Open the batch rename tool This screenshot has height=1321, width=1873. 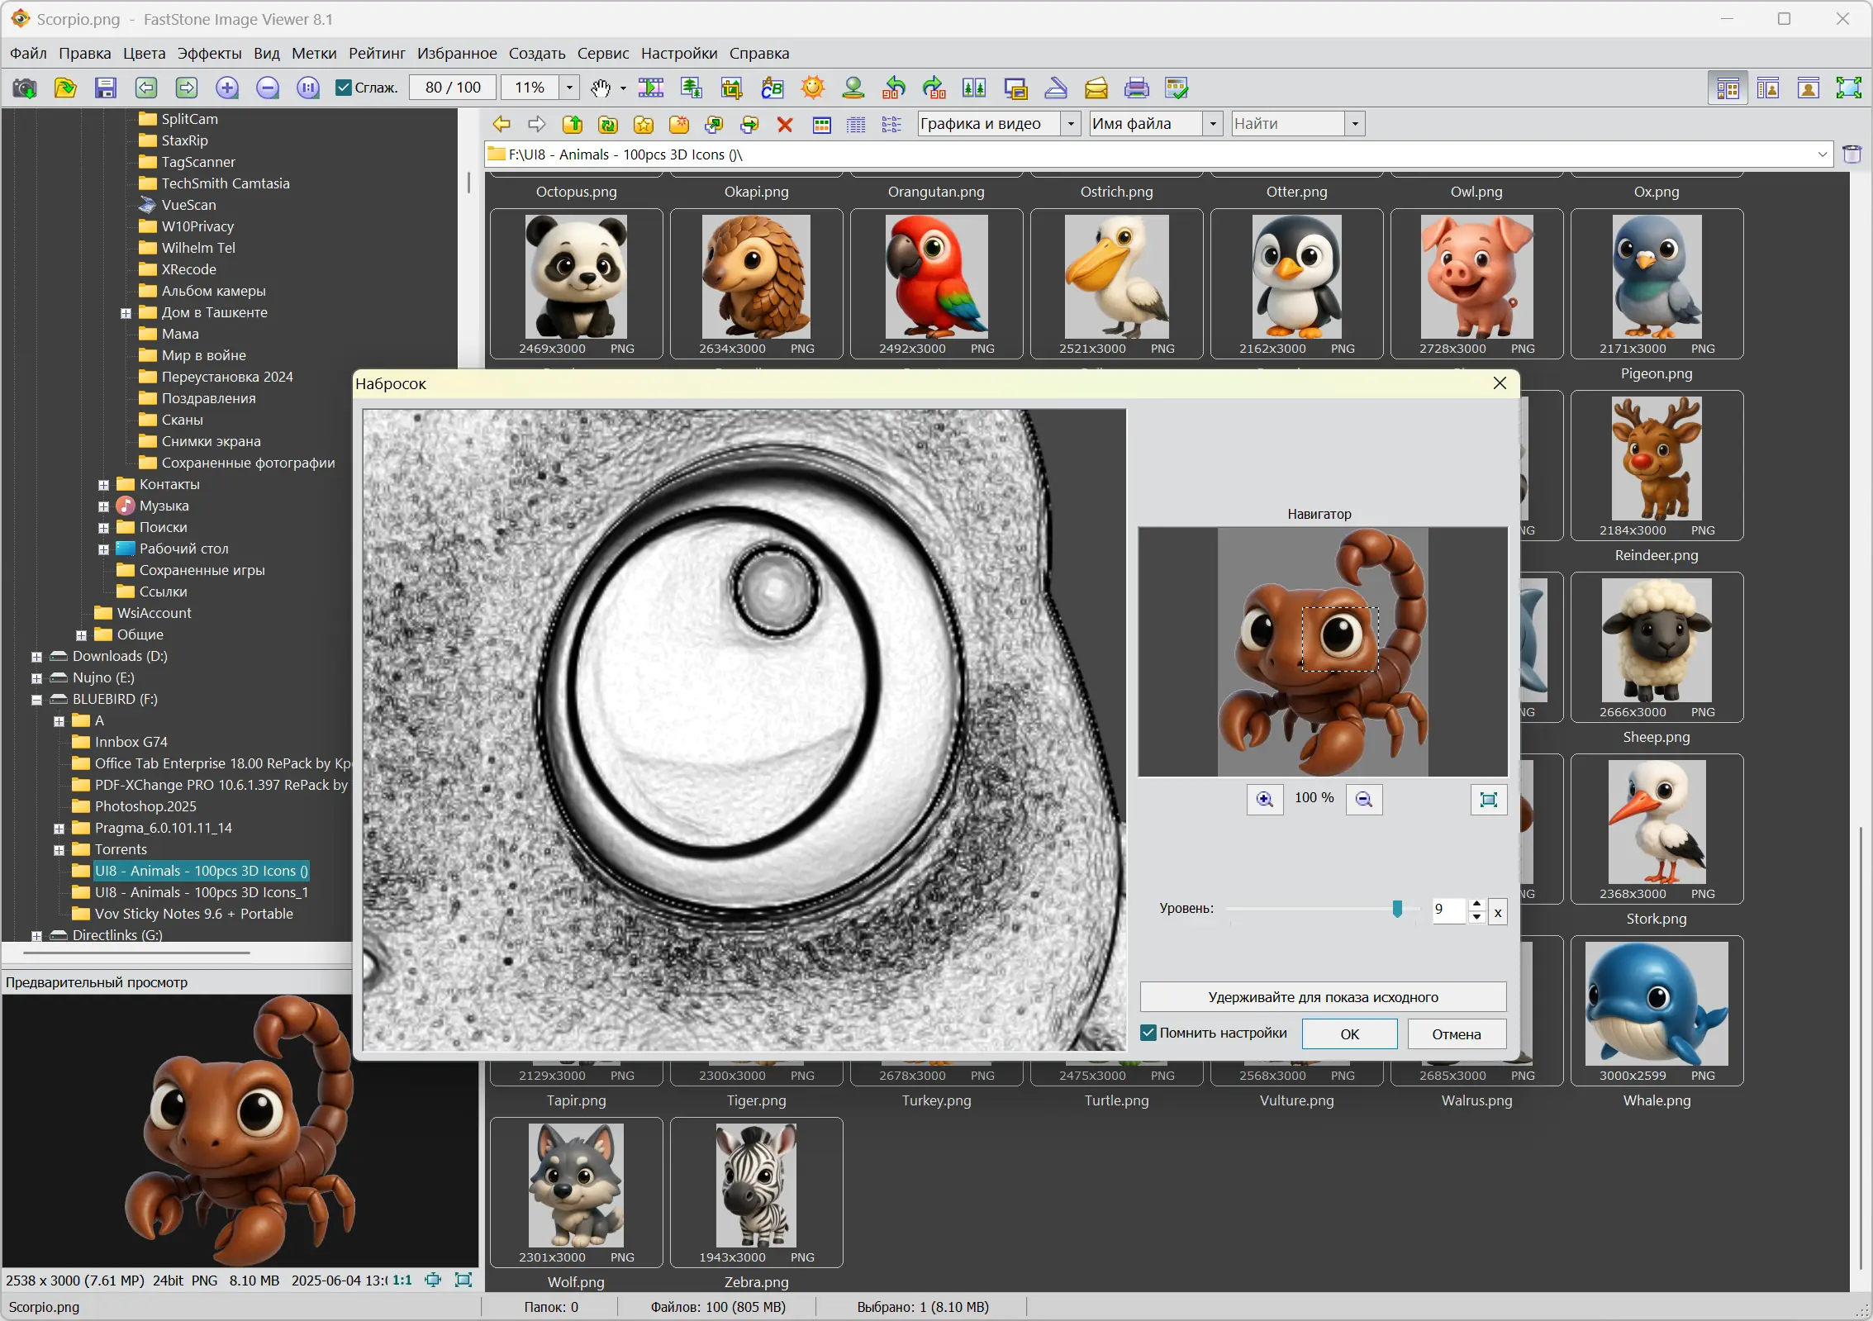771,88
